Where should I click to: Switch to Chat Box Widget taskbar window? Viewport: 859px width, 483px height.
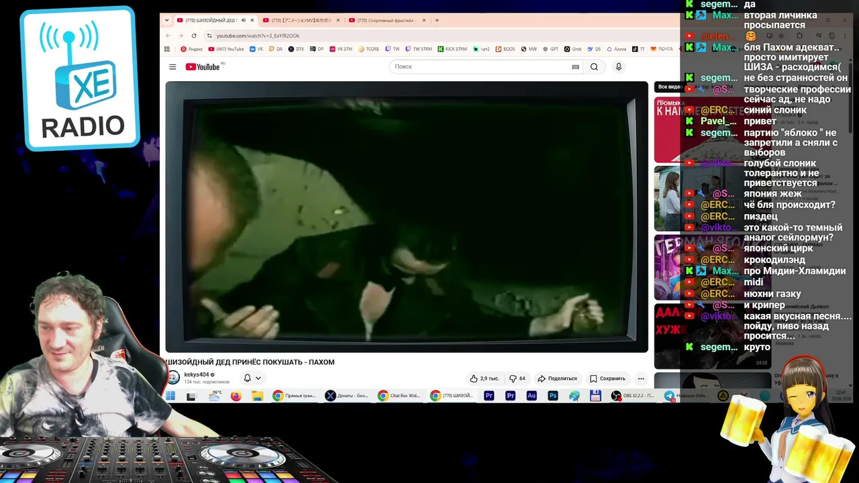coord(399,396)
